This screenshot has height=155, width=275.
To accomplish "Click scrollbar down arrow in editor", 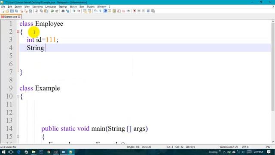I will (x=273, y=142).
